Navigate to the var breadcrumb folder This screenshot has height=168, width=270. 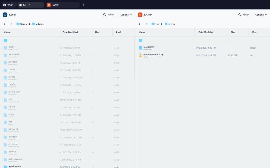(155, 24)
